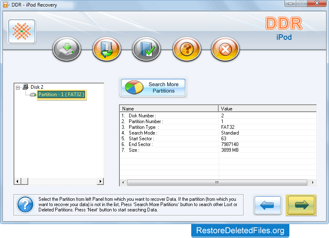
Task: Minimize the DDR iPod Recovery window
Action: pyautogui.click(x=291, y=3)
